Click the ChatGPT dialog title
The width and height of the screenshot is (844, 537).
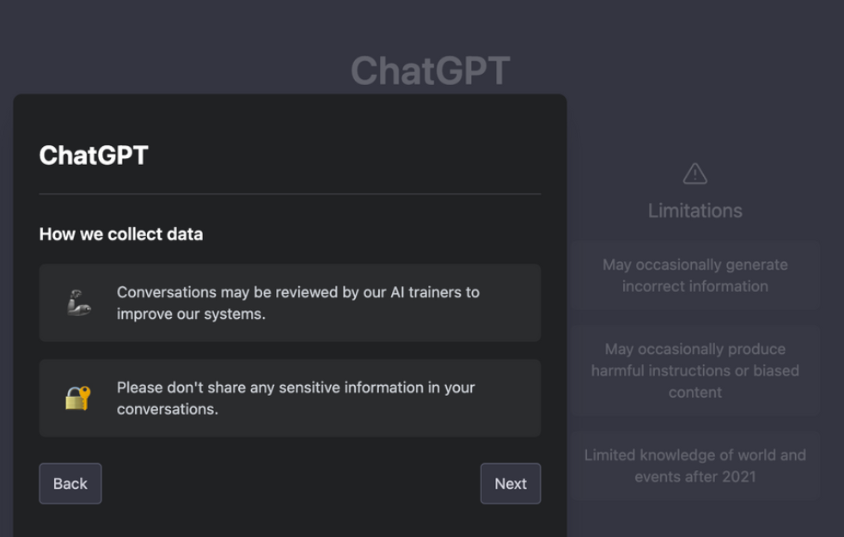[94, 156]
